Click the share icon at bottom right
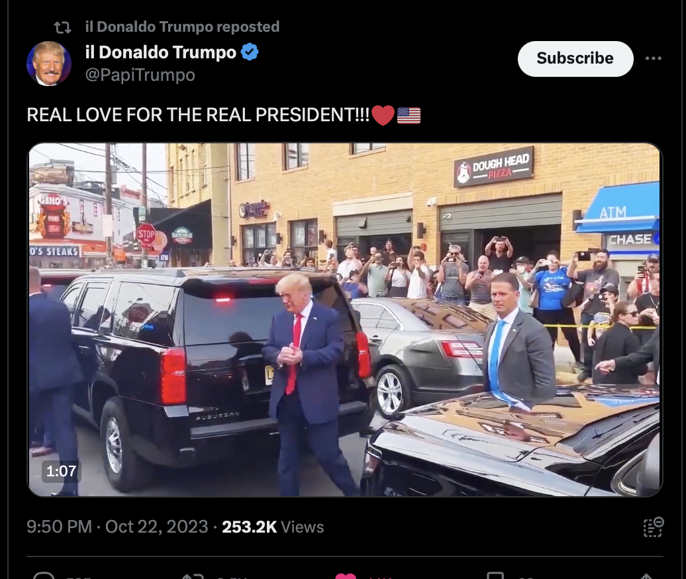686x579 pixels. (646, 576)
